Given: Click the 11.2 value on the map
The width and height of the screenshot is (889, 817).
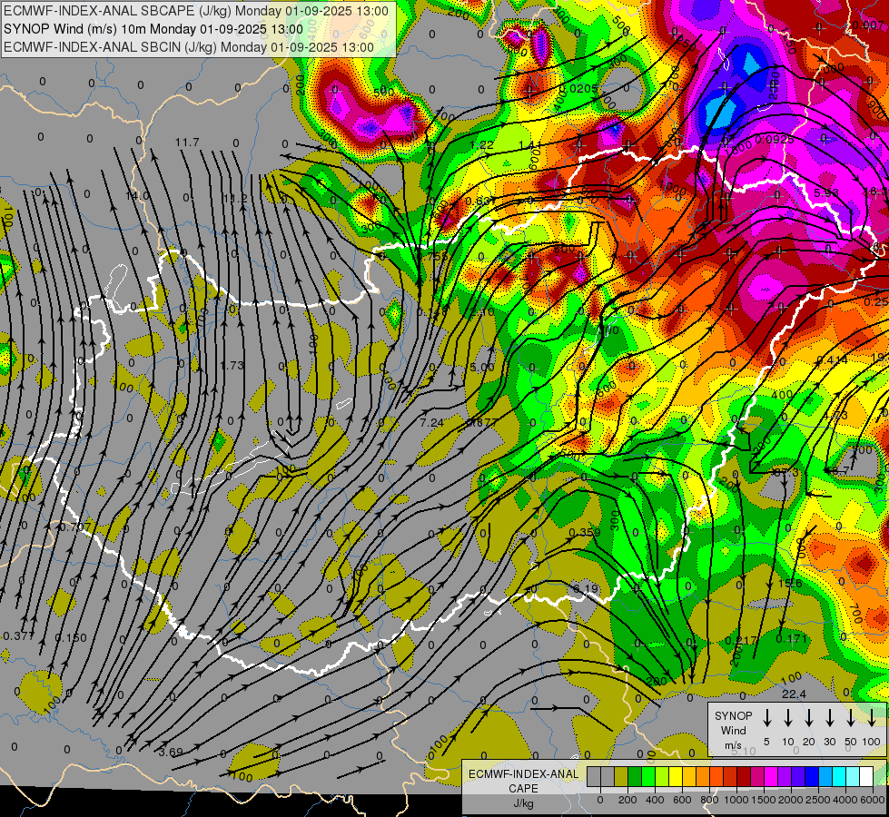Looking at the screenshot, I should pyautogui.click(x=234, y=199).
